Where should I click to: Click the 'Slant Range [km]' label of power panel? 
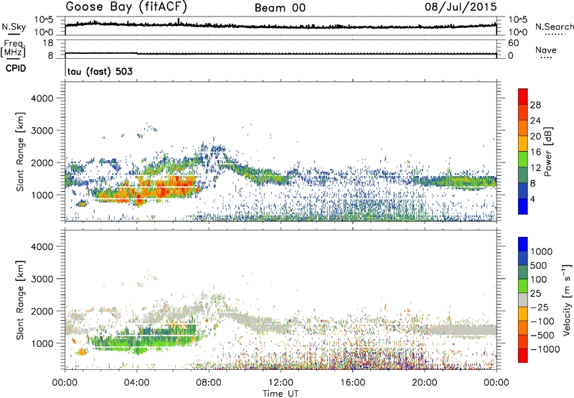click(x=20, y=152)
